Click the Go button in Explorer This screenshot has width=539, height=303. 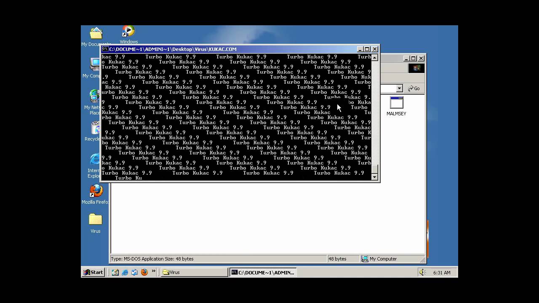point(414,88)
